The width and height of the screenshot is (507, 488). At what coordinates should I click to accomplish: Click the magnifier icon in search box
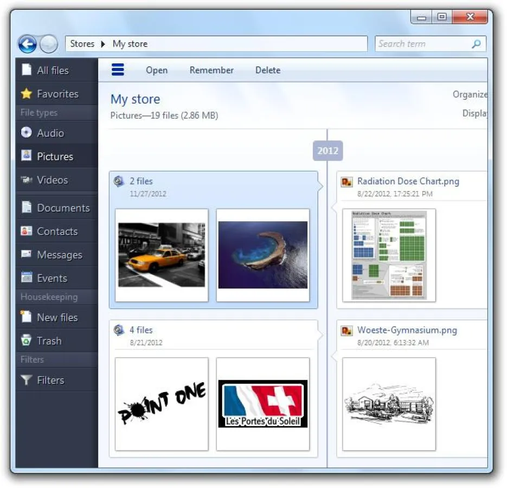click(476, 44)
